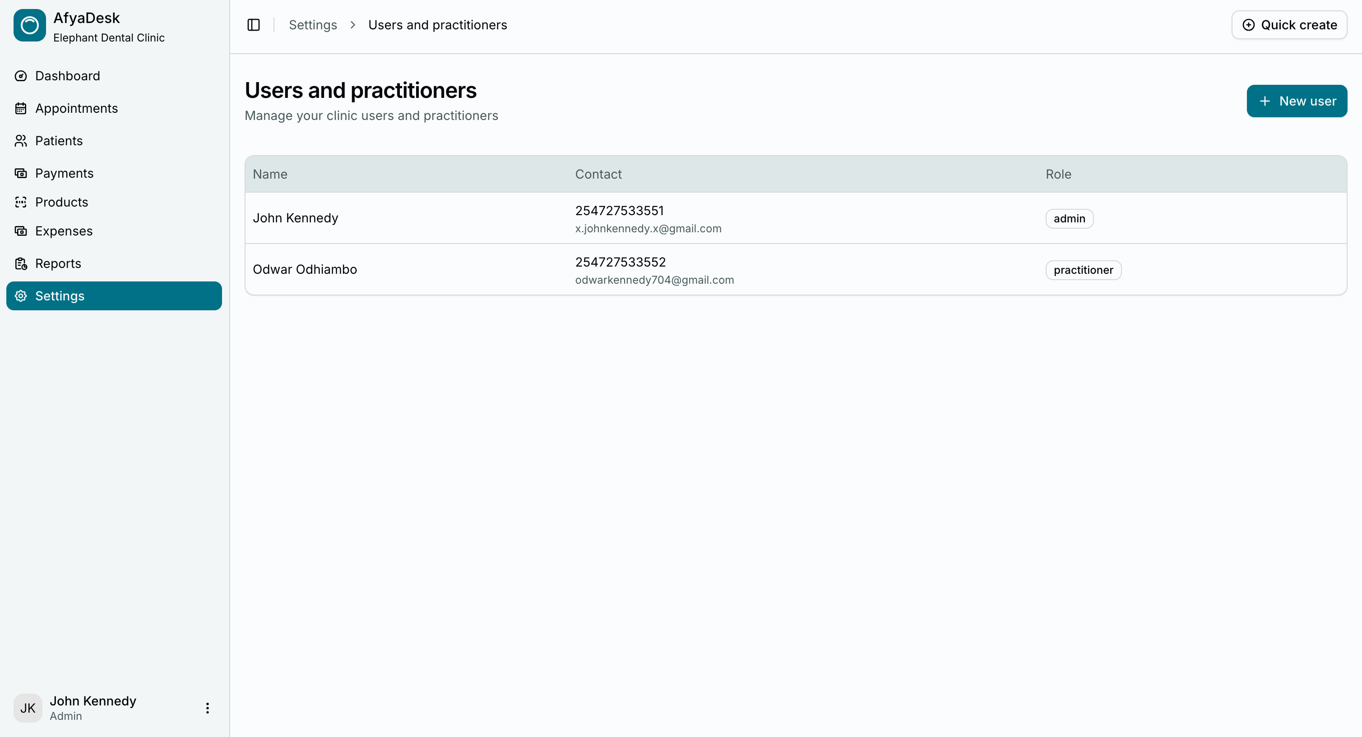
Task: Open the Appointments menu item
Action: point(77,108)
